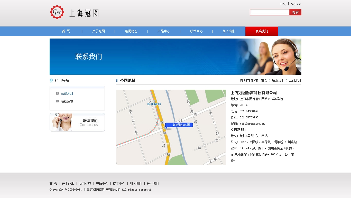Click the 联系我们 Contact us sidebar banner

(77, 122)
